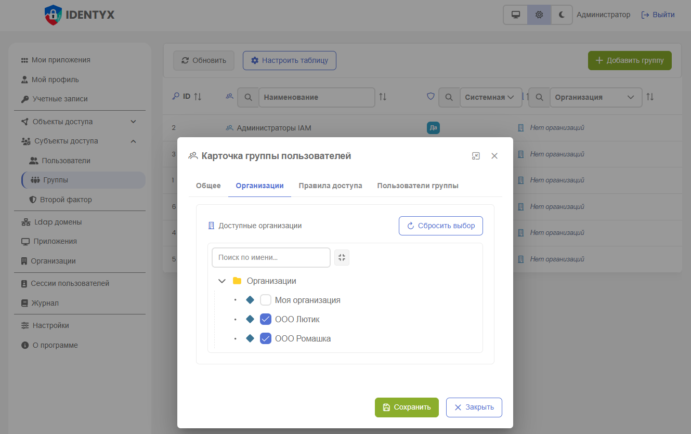The height and width of the screenshot is (434, 691).
Task: Select the light theme monitor icon
Action: tap(516, 15)
